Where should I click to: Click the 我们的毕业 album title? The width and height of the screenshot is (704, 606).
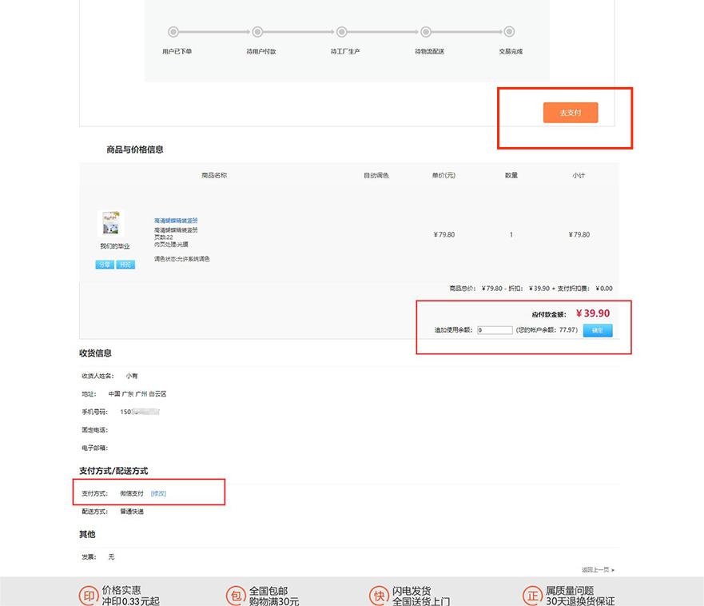click(x=115, y=246)
